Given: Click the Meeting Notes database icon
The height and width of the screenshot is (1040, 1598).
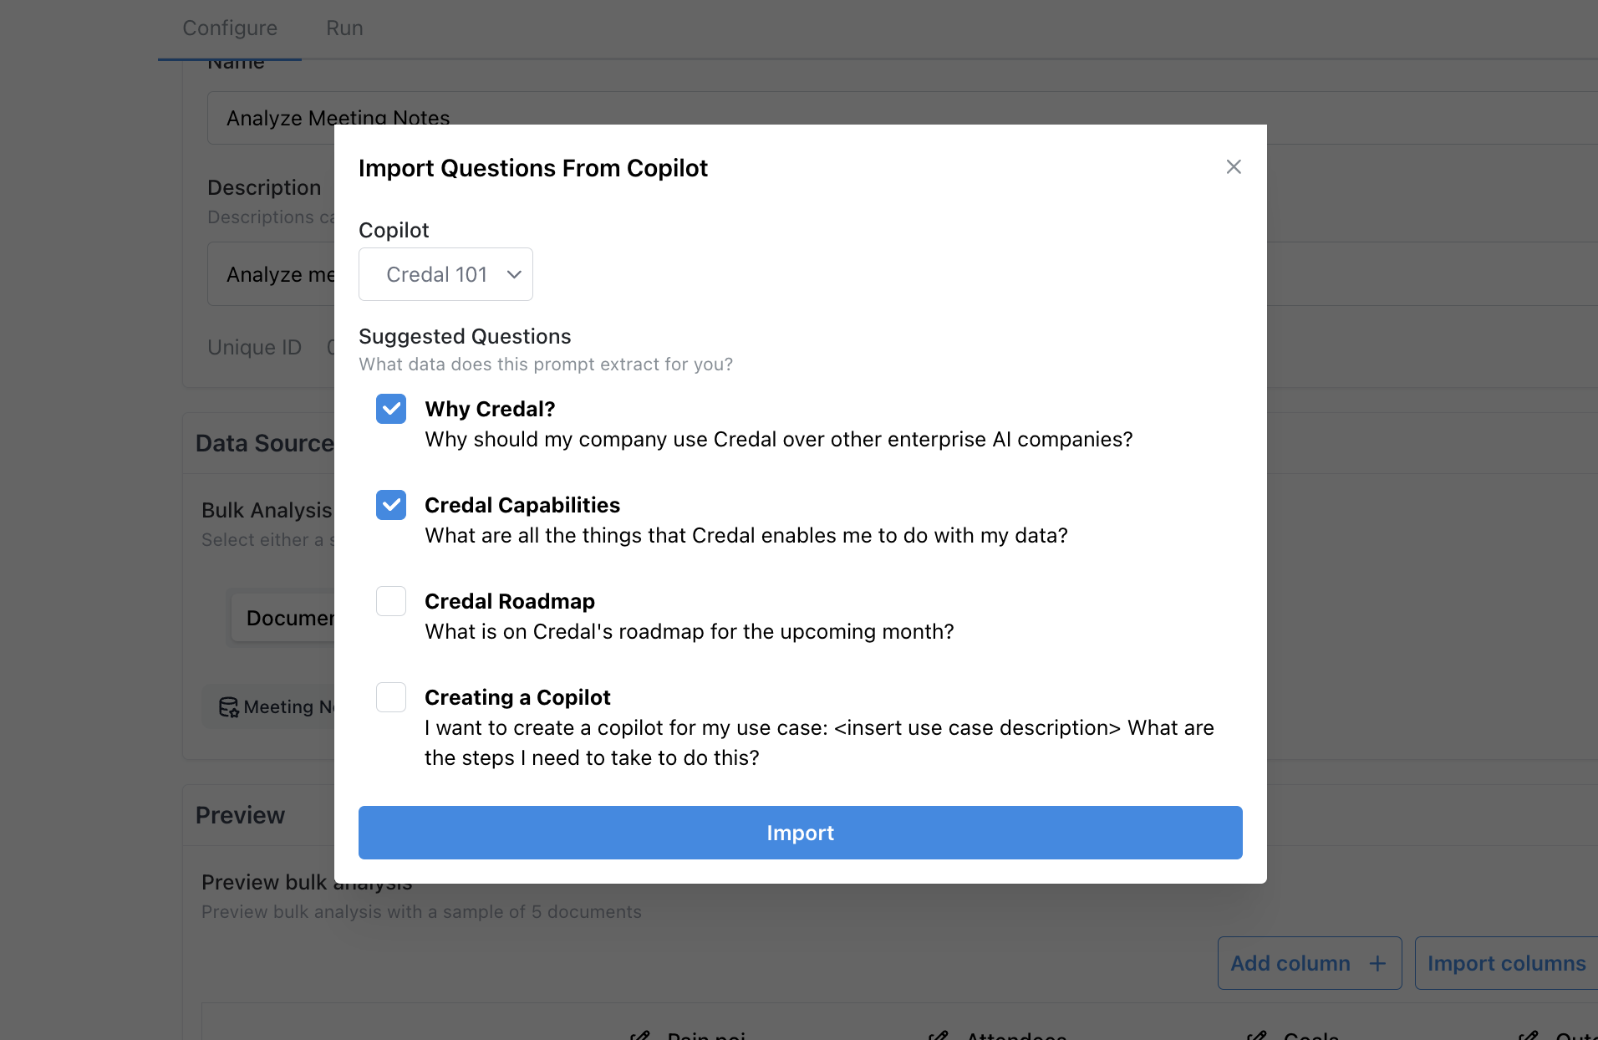Looking at the screenshot, I should coord(228,707).
